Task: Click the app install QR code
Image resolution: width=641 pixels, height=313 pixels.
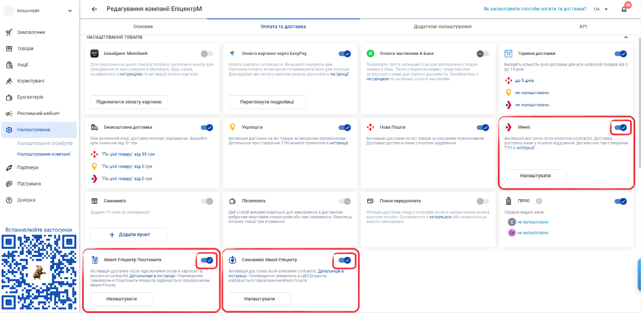Action: click(x=39, y=273)
